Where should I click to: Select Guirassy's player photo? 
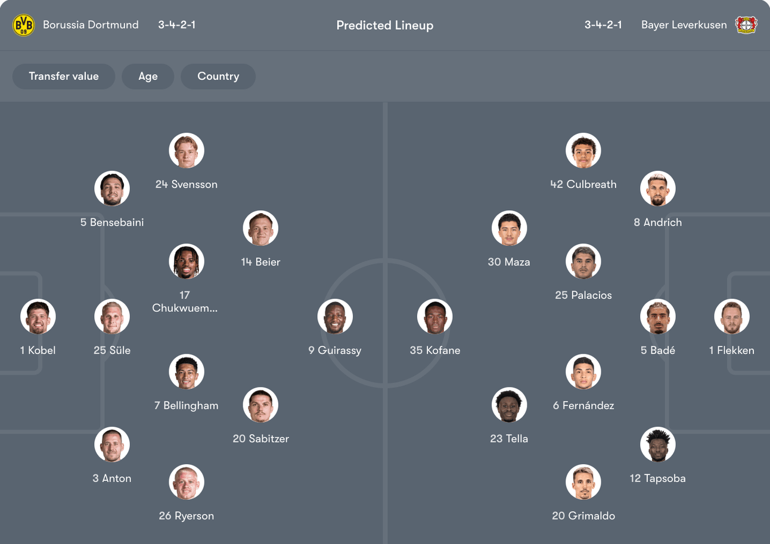coord(335,317)
